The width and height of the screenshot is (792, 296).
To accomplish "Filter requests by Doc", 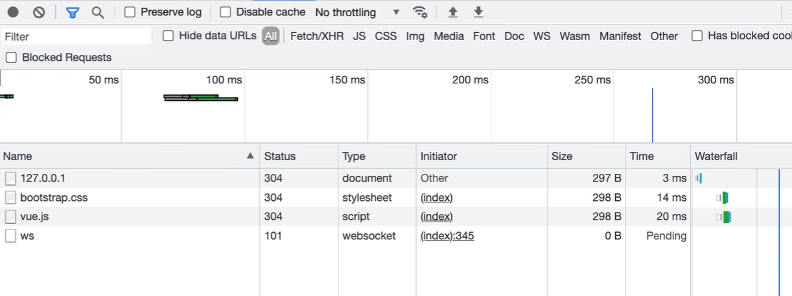I will coord(514,36).
